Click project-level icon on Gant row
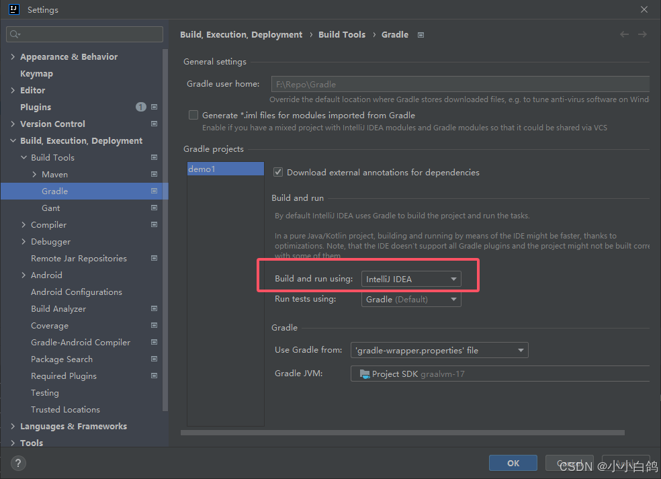The image size is (661, 479). click(155, 208)
